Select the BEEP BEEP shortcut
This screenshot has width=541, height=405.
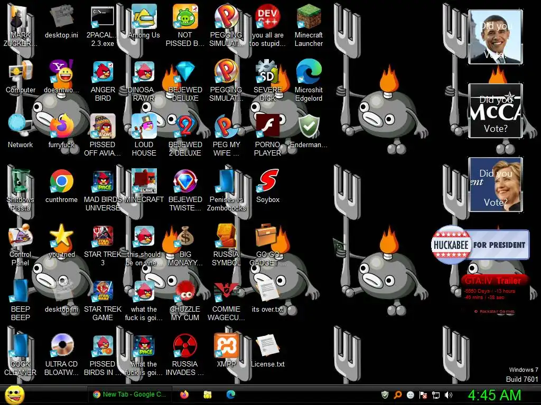click(x=21, y=300)
